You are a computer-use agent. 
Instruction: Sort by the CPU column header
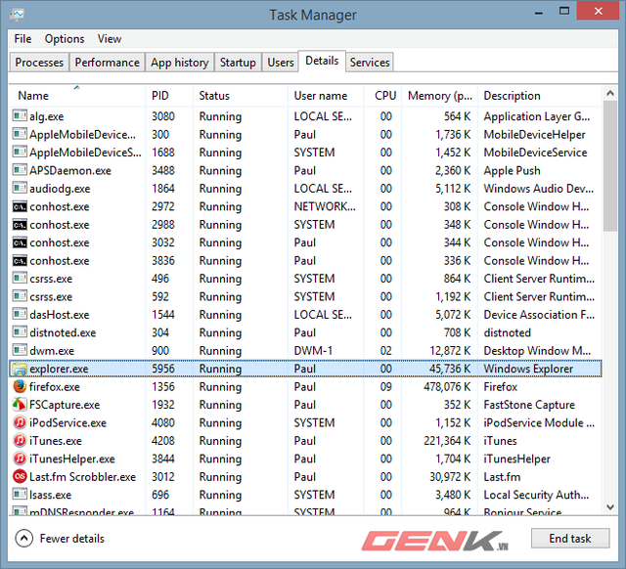tap(382, 96)
